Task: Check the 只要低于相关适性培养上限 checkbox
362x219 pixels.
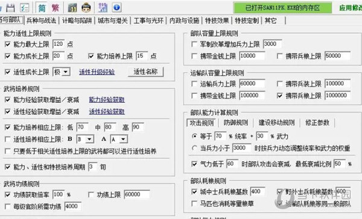Action: [x=7, y=151]
